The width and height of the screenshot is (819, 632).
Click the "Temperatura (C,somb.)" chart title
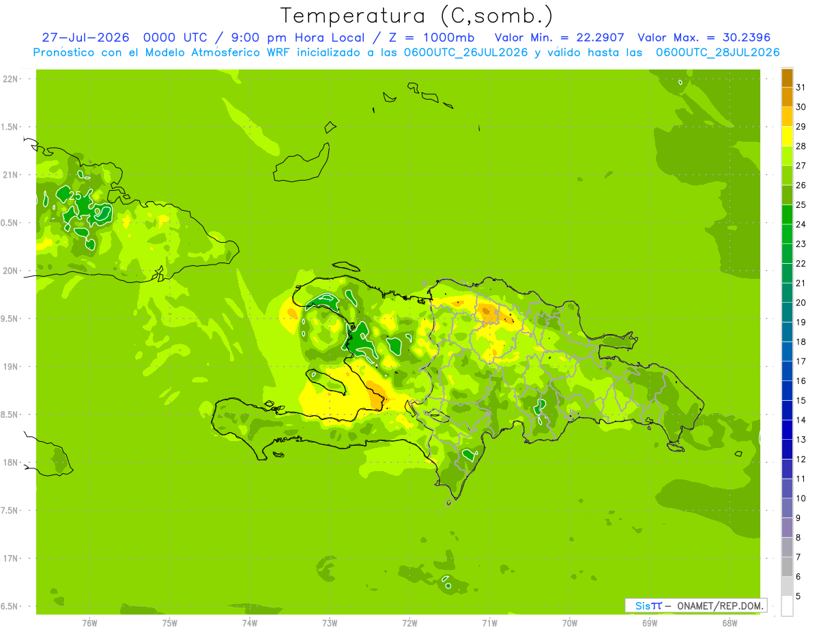pos(416,16)
